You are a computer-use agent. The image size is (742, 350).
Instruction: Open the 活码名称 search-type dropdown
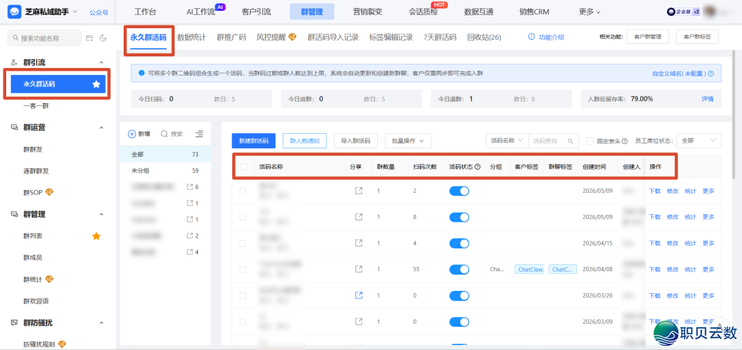(x=507, y=141)
